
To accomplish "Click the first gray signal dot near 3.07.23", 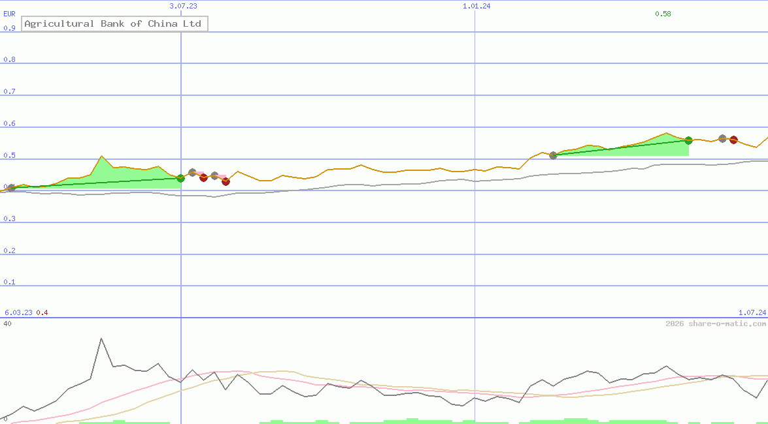I will [x=192, y=172].
